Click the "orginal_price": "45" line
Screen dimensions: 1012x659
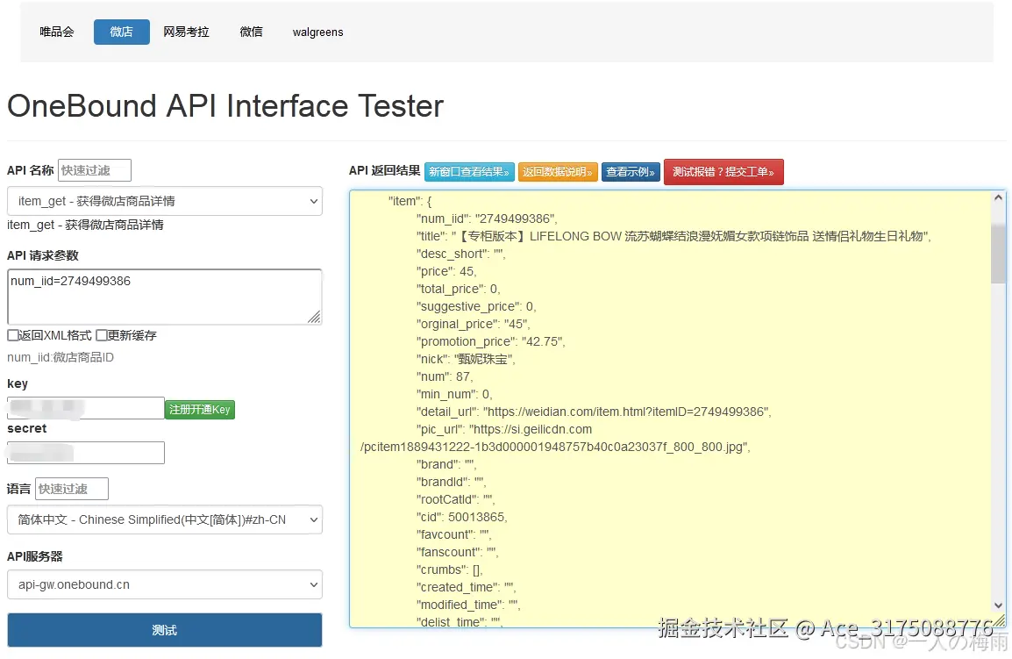(x=473, y=325)
